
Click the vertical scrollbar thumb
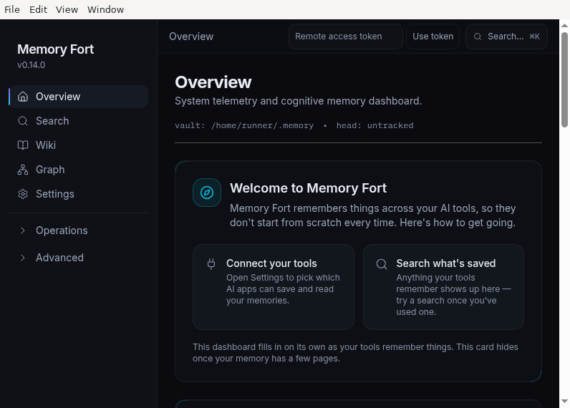coord(564,80)
